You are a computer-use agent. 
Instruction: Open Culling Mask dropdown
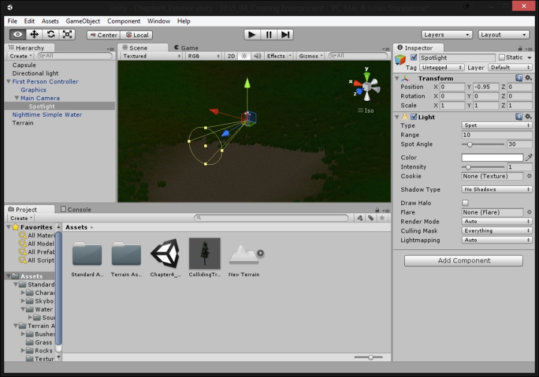point(496,231)
